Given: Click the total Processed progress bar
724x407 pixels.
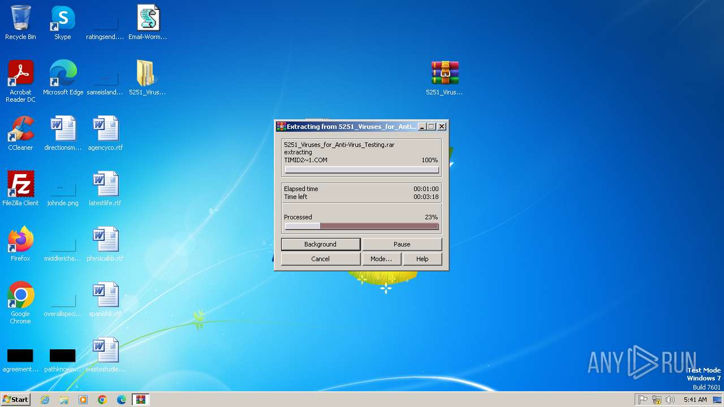Looking at the screenshot, I should [x=361, y=226].
